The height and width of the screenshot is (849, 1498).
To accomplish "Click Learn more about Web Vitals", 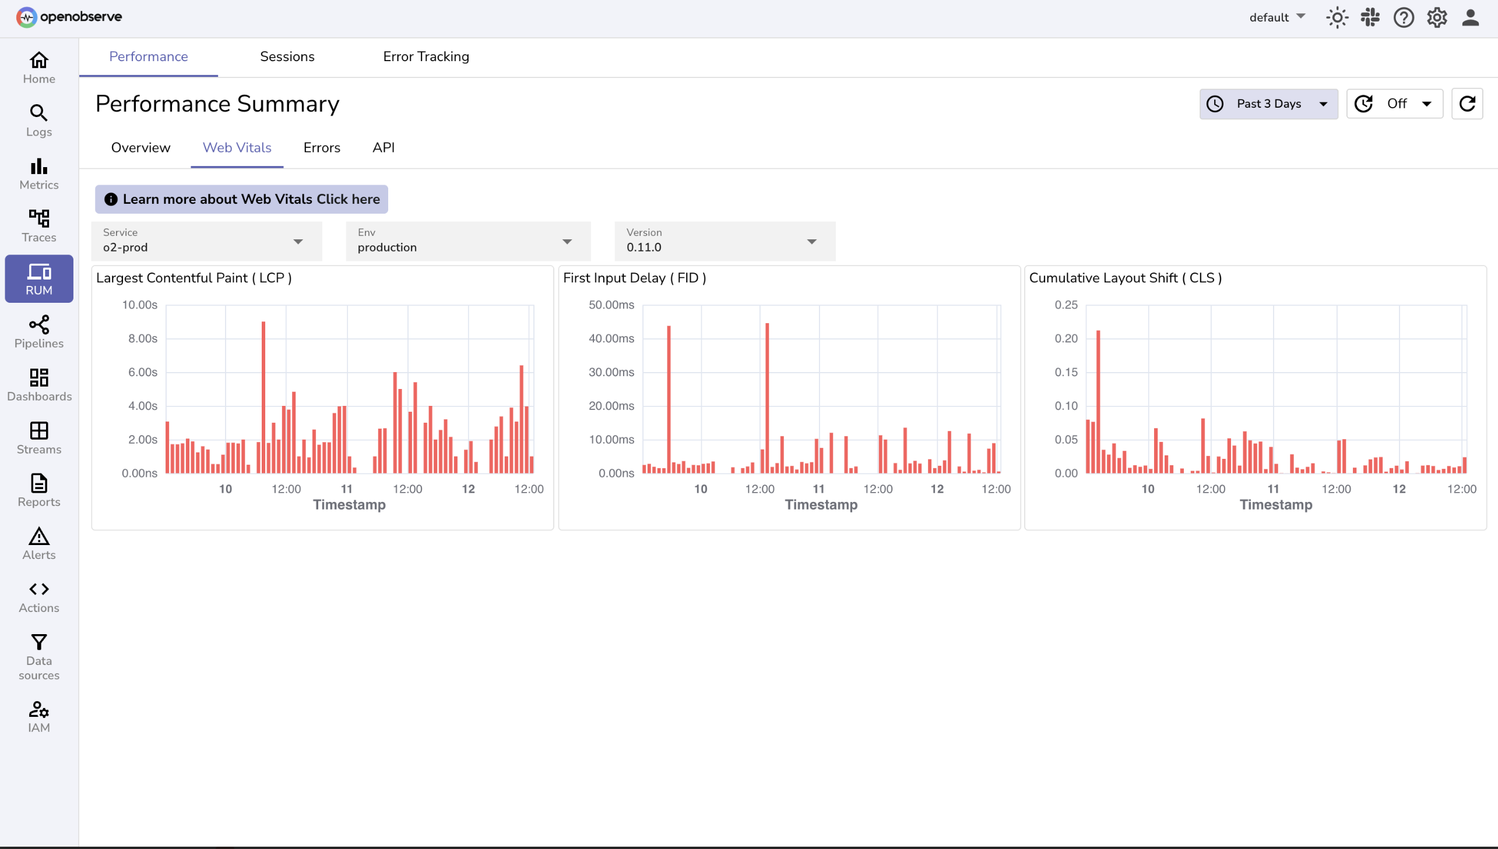I will pyautogui.click(x=241, y=199).
